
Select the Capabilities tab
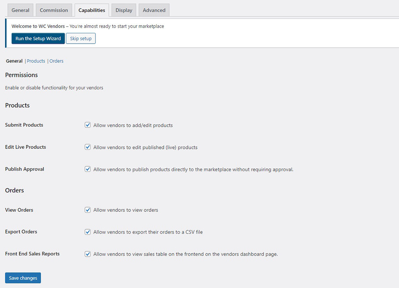tap(91, 10)
